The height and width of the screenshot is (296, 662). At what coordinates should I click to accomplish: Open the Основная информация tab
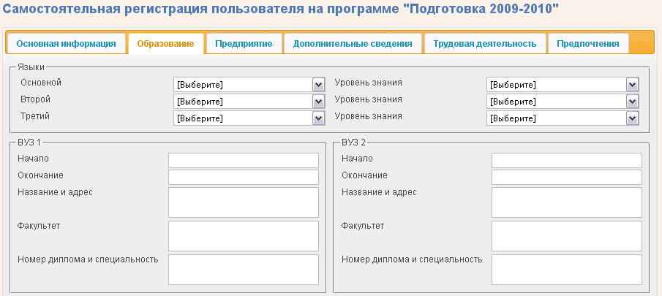66,44
